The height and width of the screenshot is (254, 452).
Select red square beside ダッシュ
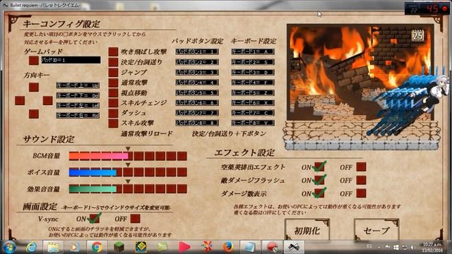click(113, 113)
